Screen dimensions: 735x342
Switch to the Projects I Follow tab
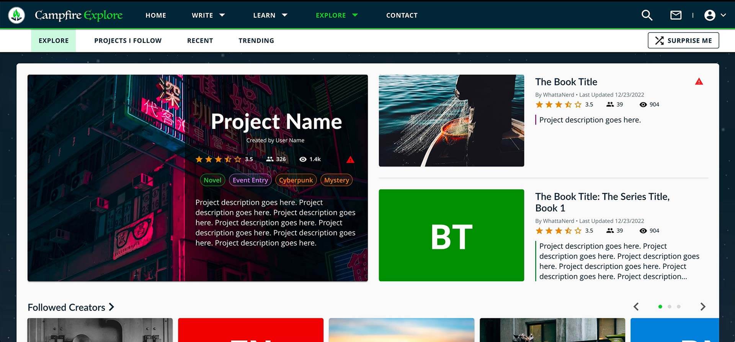point(128,41)
